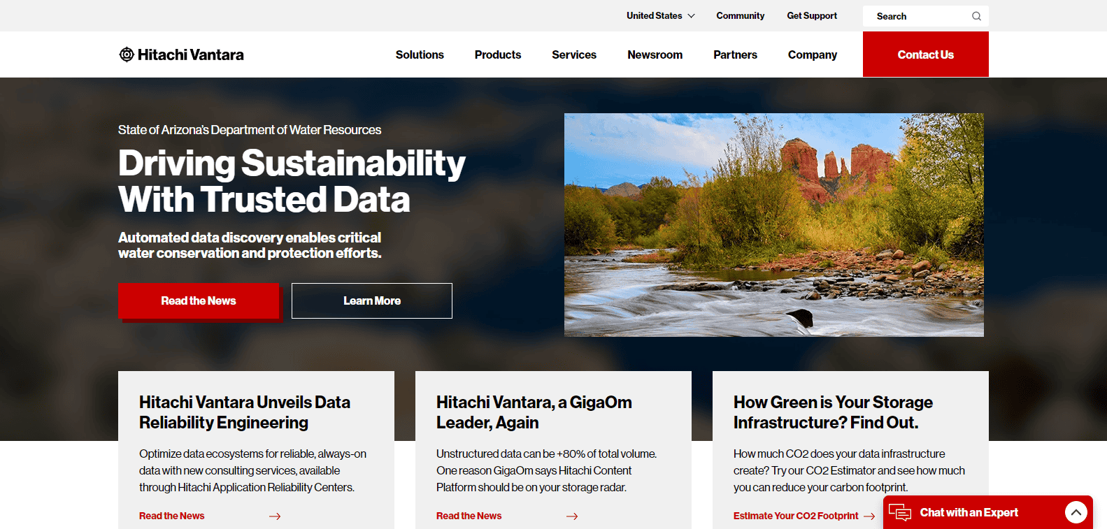Expand chat widget with up chevron
The height and width of the screenshot is (529, 1107).
1076,512
